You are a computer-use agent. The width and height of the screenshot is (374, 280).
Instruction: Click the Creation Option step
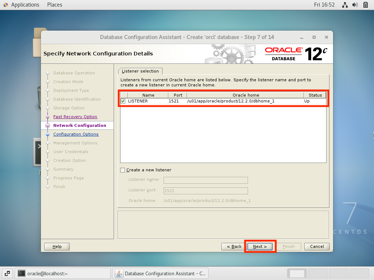coord(69,160)
